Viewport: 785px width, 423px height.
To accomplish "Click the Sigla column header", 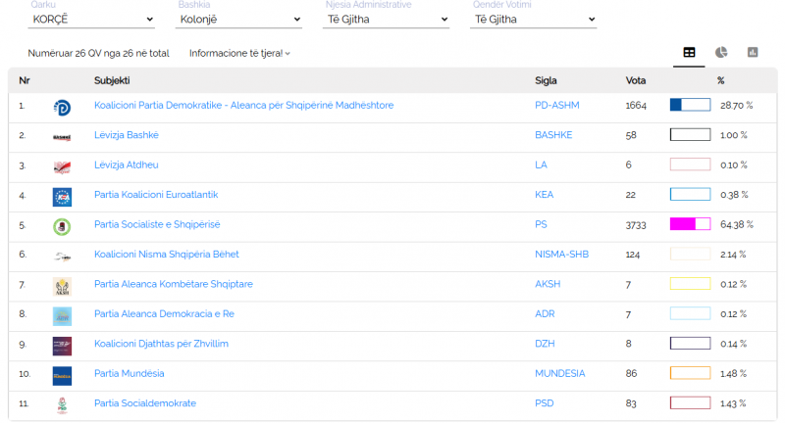I will (546, 80).
